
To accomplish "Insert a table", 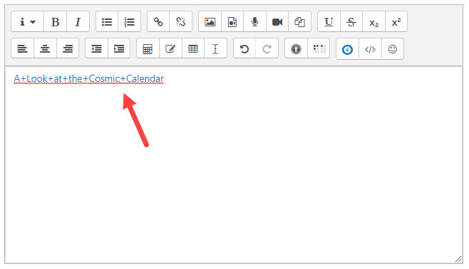I will (x=193, y=48).
